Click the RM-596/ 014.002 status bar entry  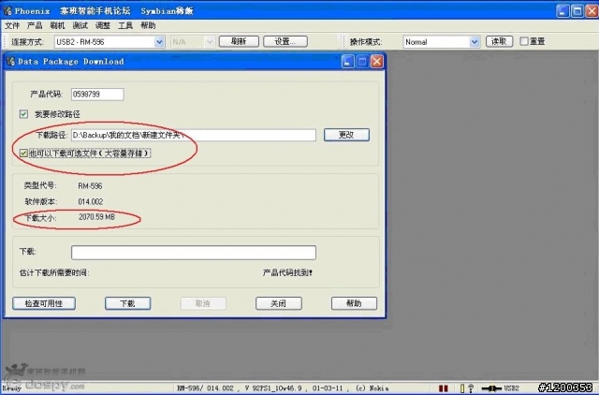click(205, 388)
